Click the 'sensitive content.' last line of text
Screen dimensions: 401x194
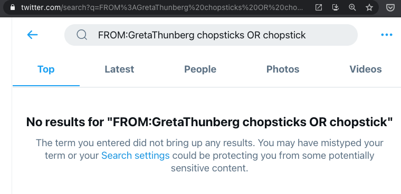pos(209,168)
